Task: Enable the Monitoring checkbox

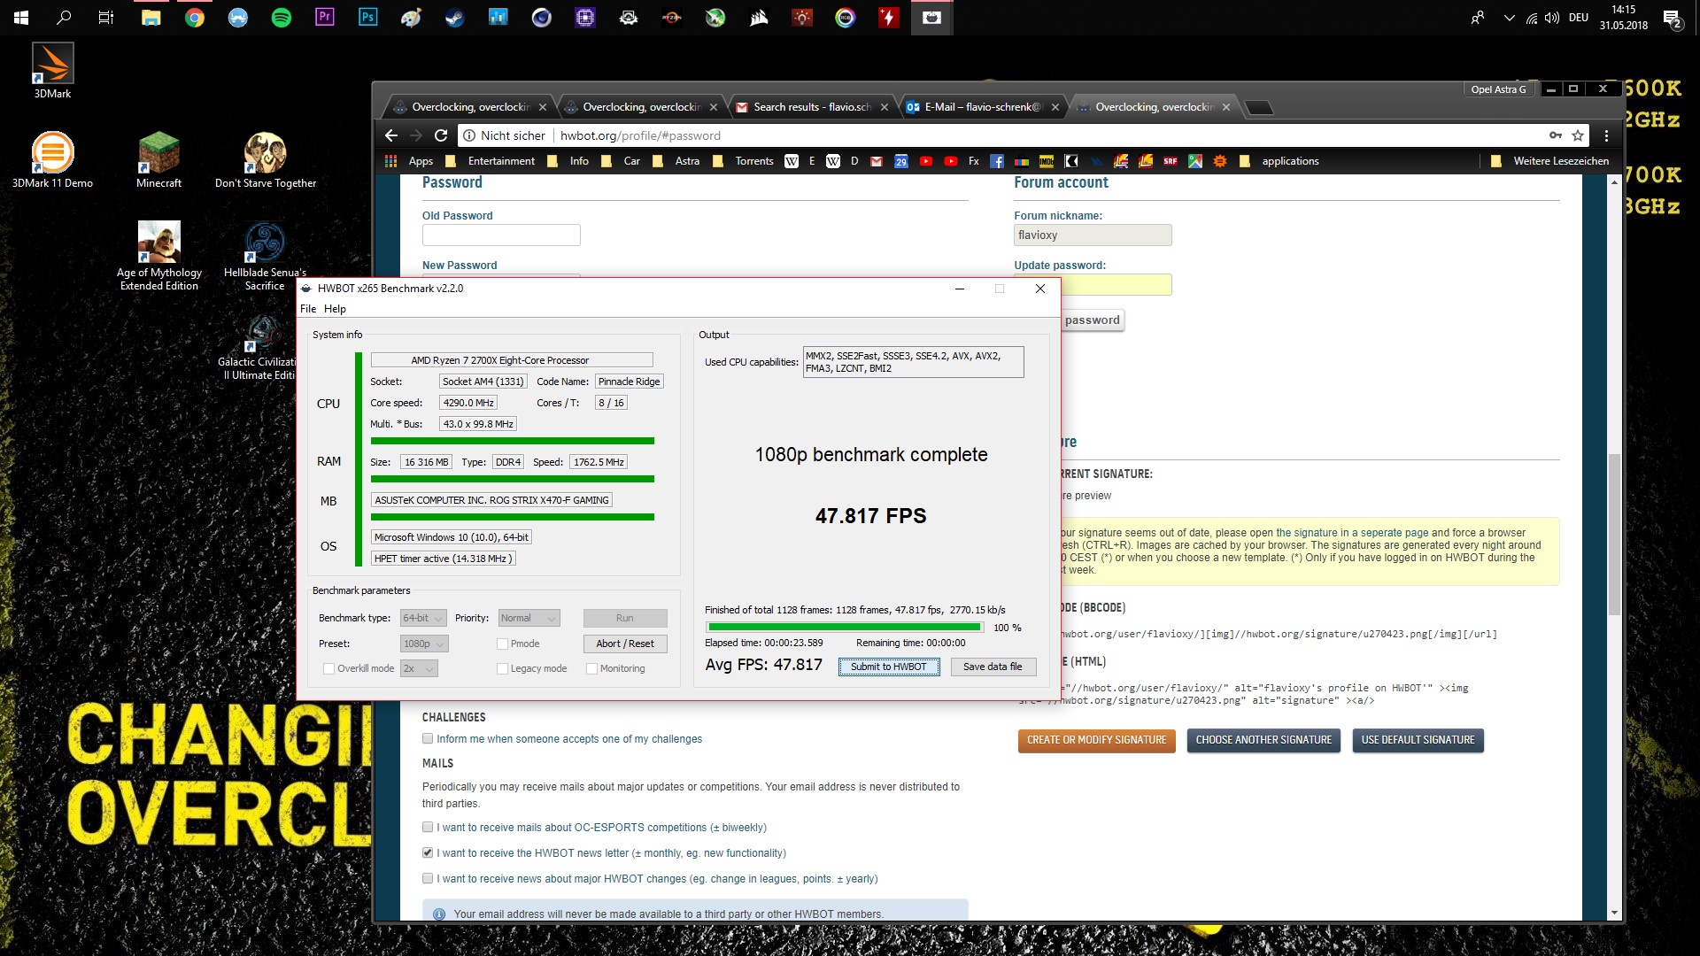Action: [x=591, y=668]
